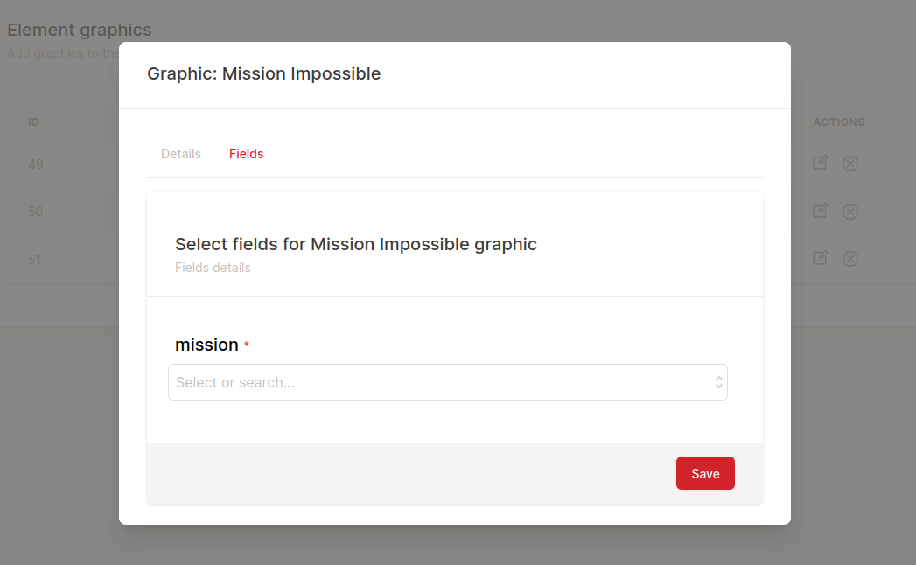Viewport: 916px width, 565px height.
Task: Delete the graphic with ID 51
Action: pos(850,258)
